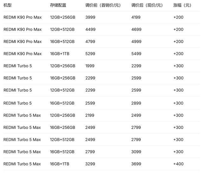Select the 3299 launch price cell
The width and height of the screenshot is (203, 173).
(x=90, y=164)
